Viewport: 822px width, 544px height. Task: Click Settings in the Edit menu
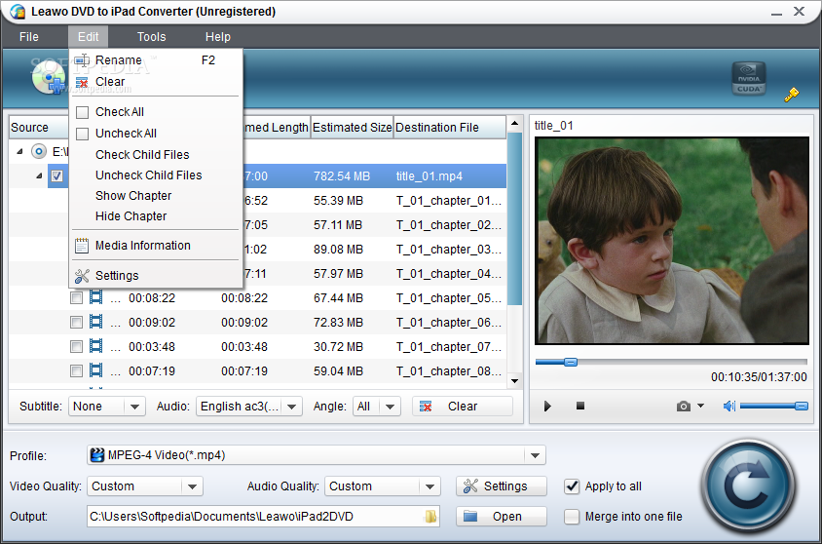click(156, 275)
